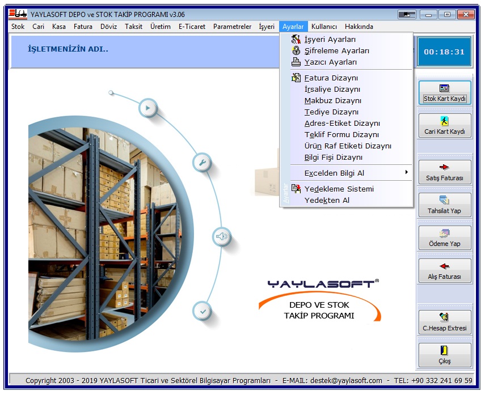Click the Alış Faturası label

click(x=445, y=277)
